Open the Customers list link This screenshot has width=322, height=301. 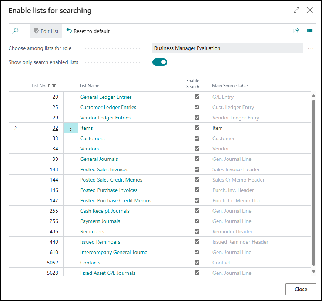click(x=92, y=138)
